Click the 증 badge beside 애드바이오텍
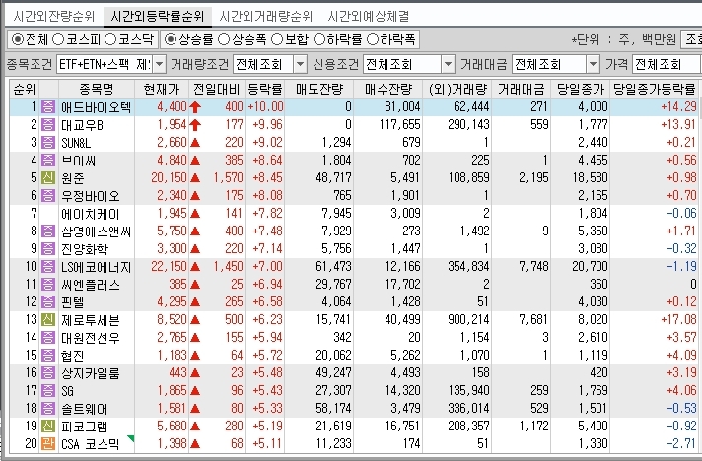The height and width of the screenshot is (461, 702). pyautogui.click(x=48, y=106)
